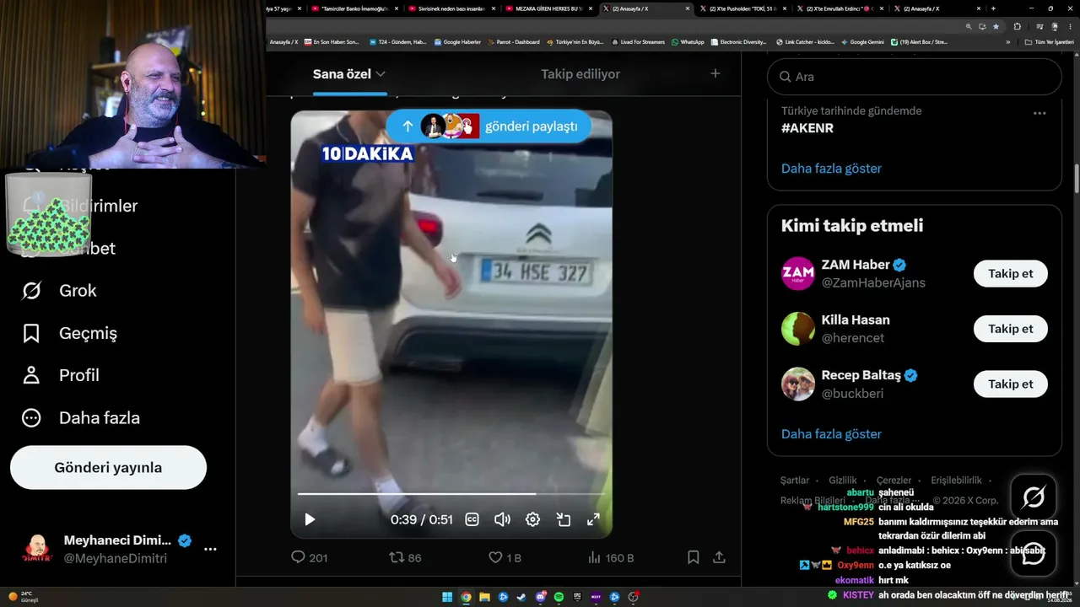The height and width of the screenshot is (607, 1080).
Task: Share the post via share icon
Action: point(719,557)
